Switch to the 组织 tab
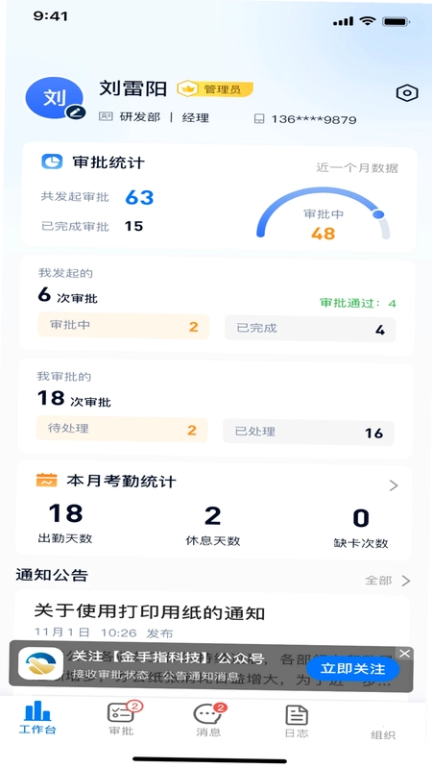The height and width of the screenshot is (769, 432). (383, 734)
